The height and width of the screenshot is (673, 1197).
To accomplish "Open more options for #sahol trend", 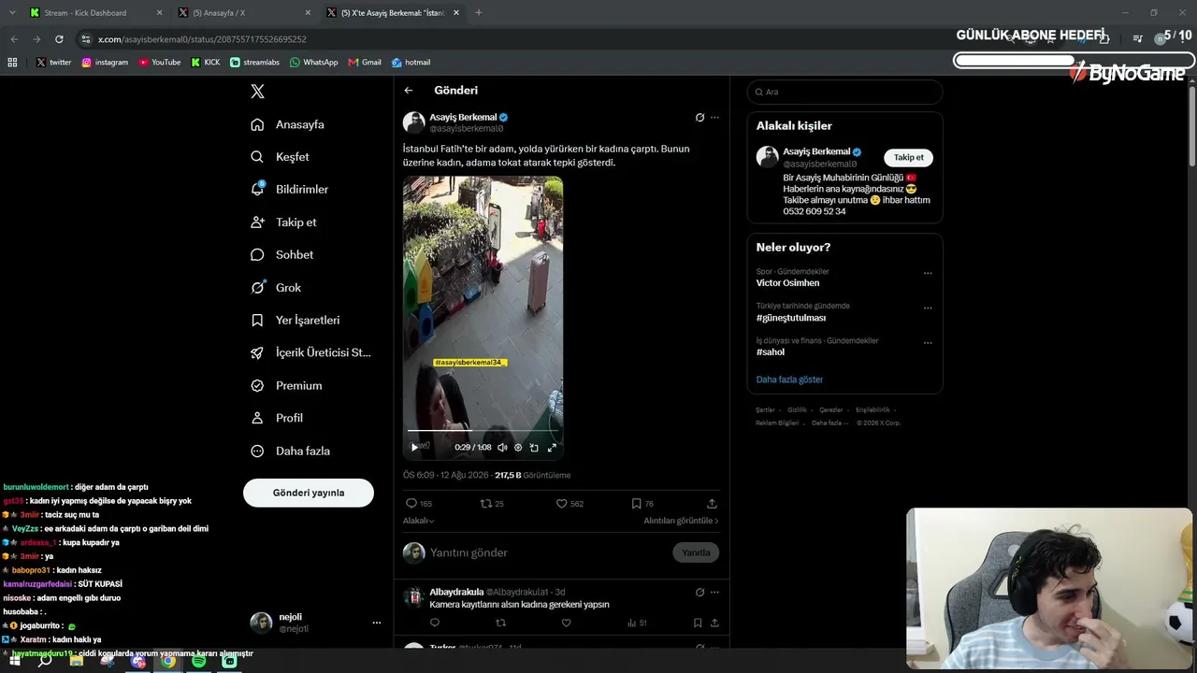I will tap(928, 343).
